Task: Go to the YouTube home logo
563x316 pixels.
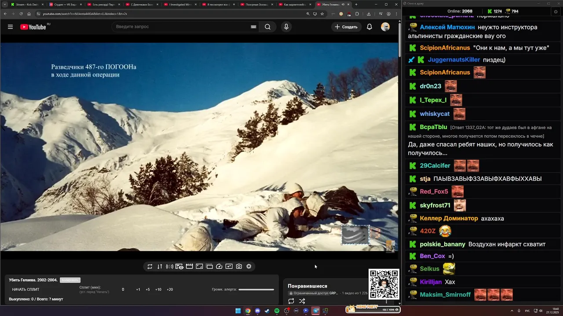Action: (x=33, y=27)
